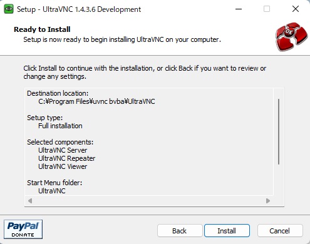Viewport: 310px width, 244px height.
Task: Minimize the Setup window
Action: (x=239, y=9)
